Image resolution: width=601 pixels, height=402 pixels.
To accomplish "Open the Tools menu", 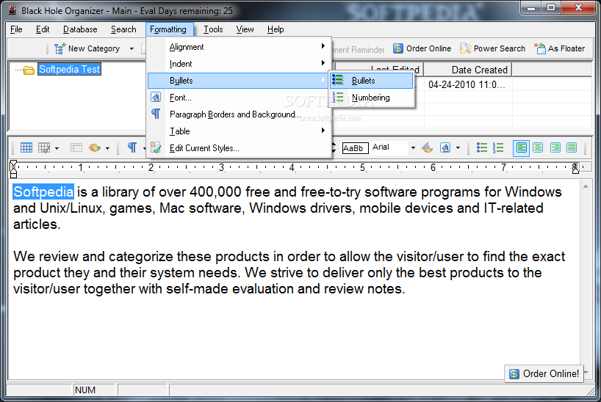I will coord(213,29).
